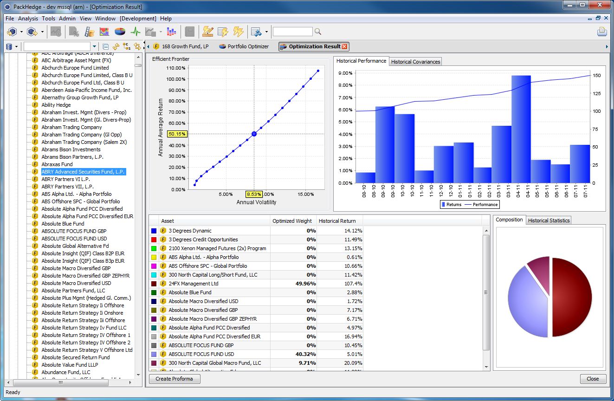Click the asset table vertical scrollbar
Image resolution: width=614 pixels, height=401 pixels.
(486, 292)
